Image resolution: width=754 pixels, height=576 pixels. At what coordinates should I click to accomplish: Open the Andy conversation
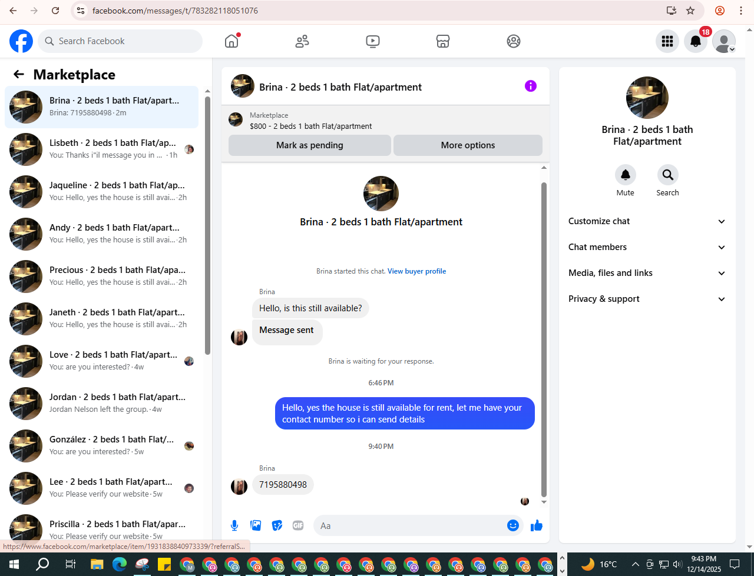101,234
